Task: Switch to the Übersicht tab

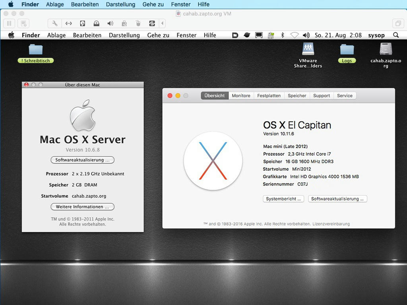Action: 214,95
